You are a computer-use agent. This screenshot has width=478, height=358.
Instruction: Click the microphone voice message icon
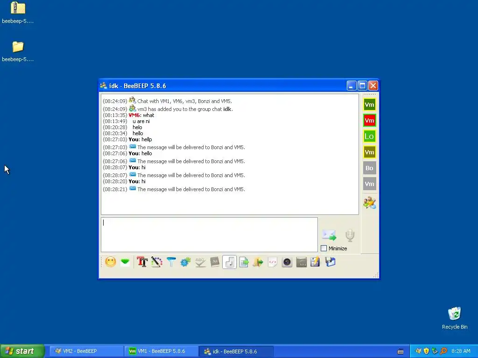[x=350, y=235]
